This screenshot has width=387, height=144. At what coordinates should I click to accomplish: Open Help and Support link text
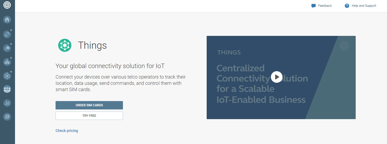[x=364, y=6]
